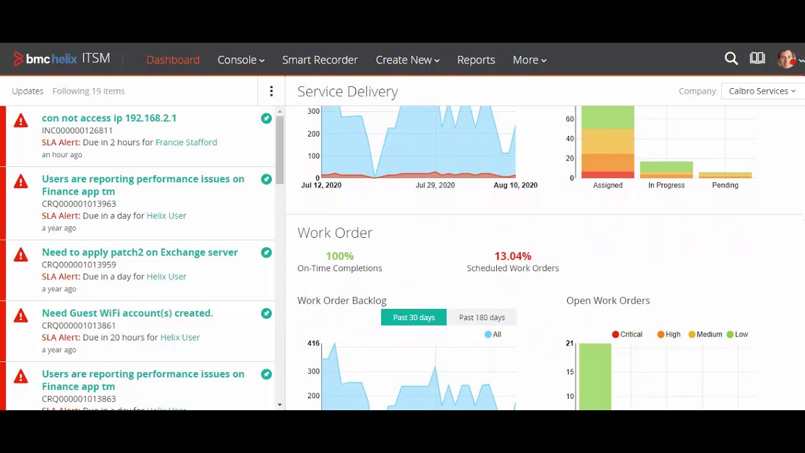This screenshot has height=453, width=805.
Task: Switch to the Updates tab
Action: 28,91
